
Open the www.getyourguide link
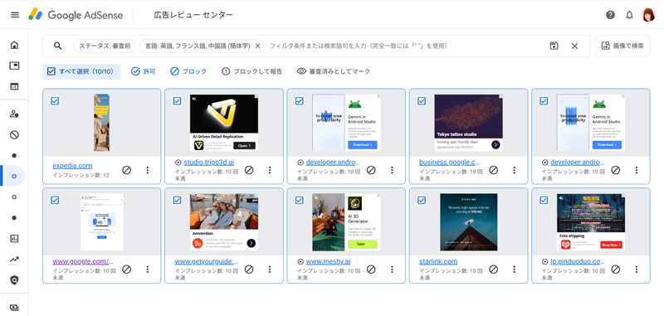coord(207,261)
